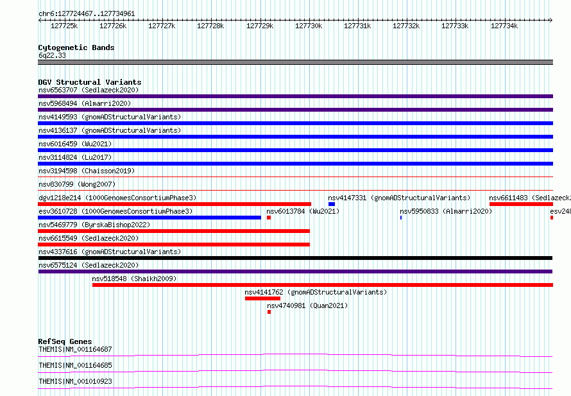The height and width of the screenshot is (396, 571).
Task: Click the red bar under nsv6615549 (Sedlazeck2020)
Action: [174, 245]
